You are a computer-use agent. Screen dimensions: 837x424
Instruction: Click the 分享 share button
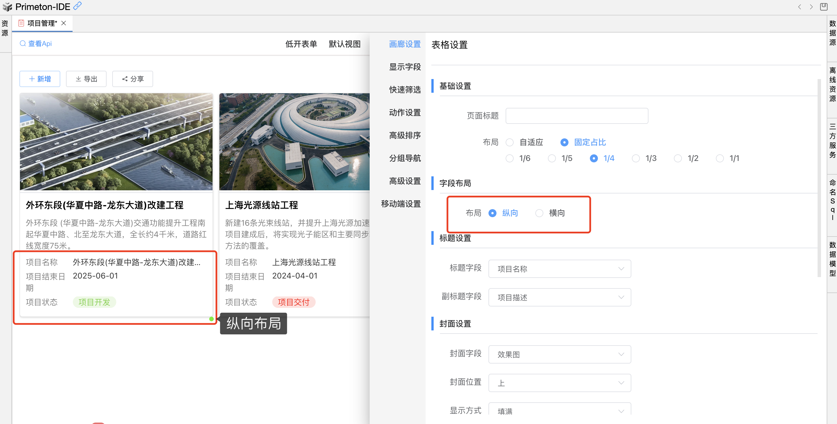(133, 79)
